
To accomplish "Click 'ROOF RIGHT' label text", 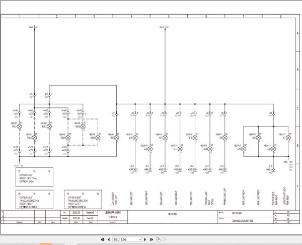I will tap(26, 204).
